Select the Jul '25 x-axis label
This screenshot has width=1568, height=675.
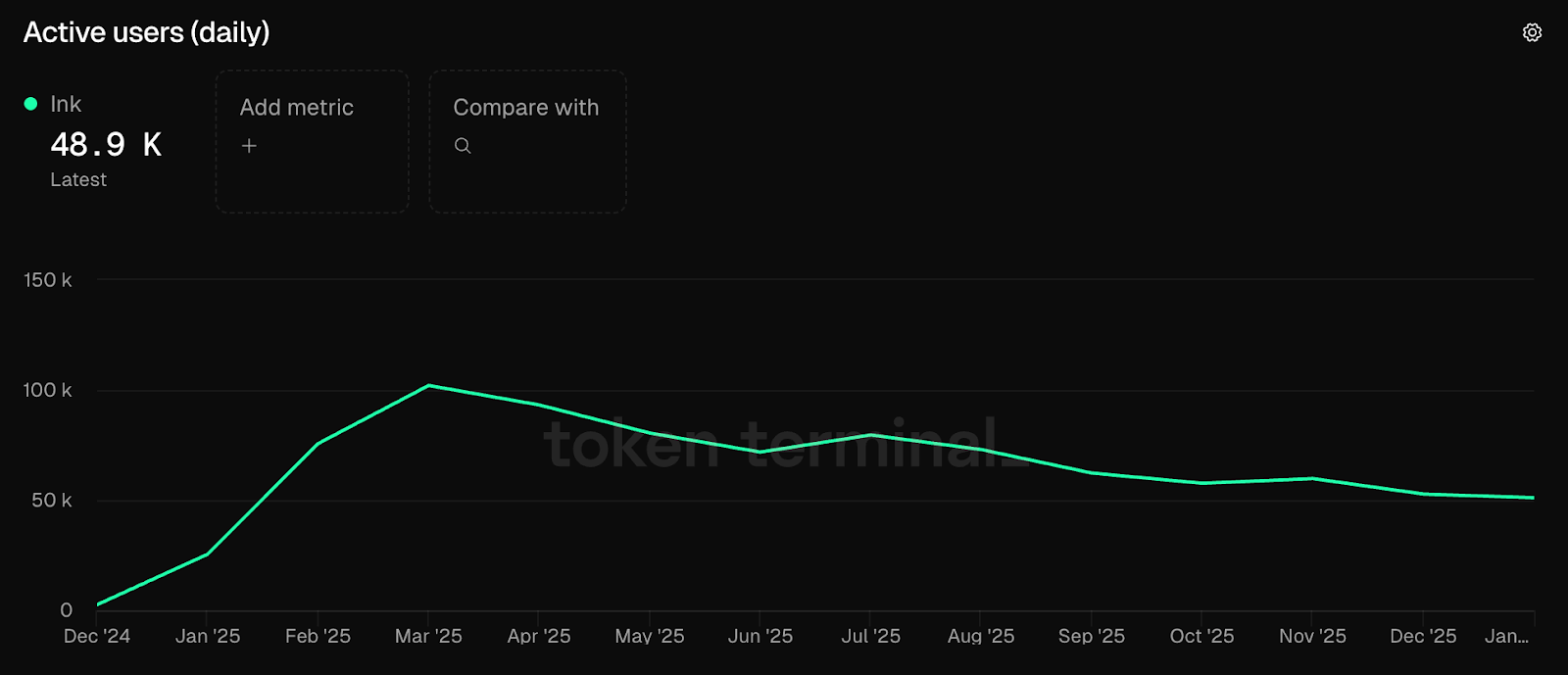[870, 637]
